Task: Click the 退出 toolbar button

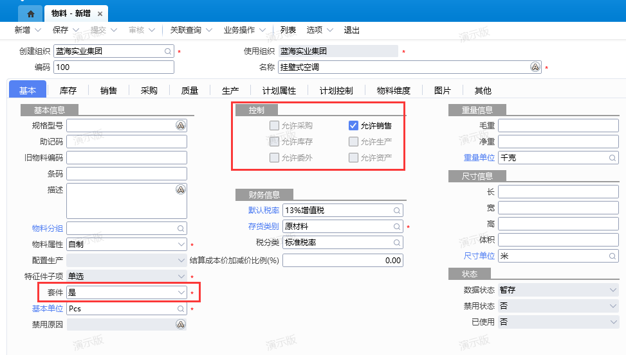Action: coord(352,30)
